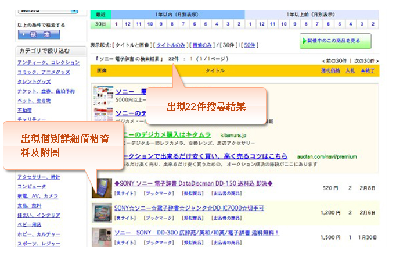This screenshot has height=260, width=396.
Task: Open 出品者の商品 under the DD-IC7000 listing
Action: tap(226, 218)
